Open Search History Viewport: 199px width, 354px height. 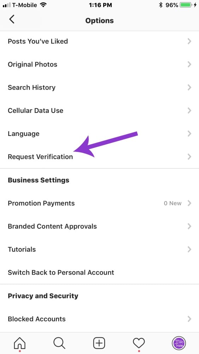click(x=99, y=87)
